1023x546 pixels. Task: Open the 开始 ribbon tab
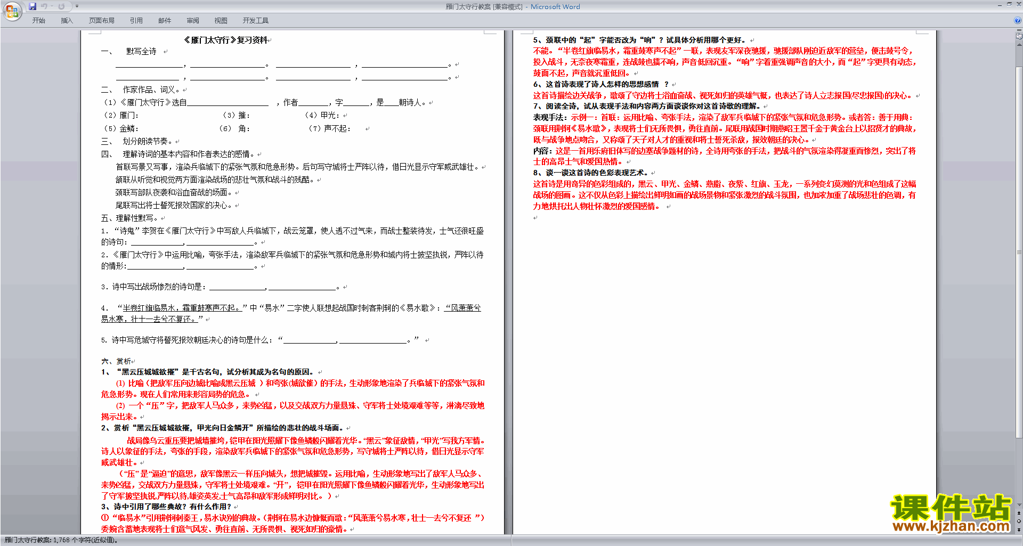point(38,20)
